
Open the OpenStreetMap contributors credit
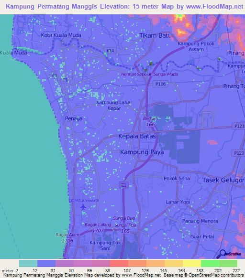click(216, 275)
